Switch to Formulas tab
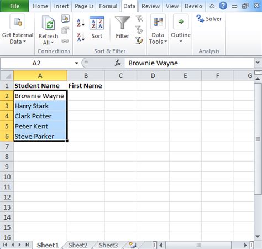The width and height of the screenshot is (262, 249). point(108,6)
